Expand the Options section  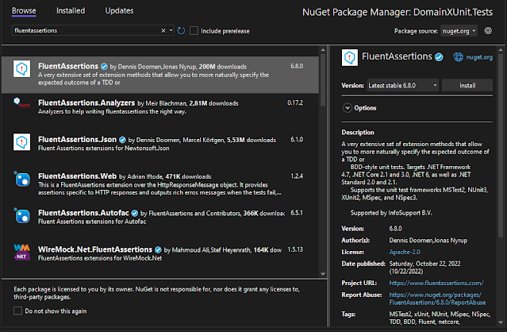tap(348, 108)
